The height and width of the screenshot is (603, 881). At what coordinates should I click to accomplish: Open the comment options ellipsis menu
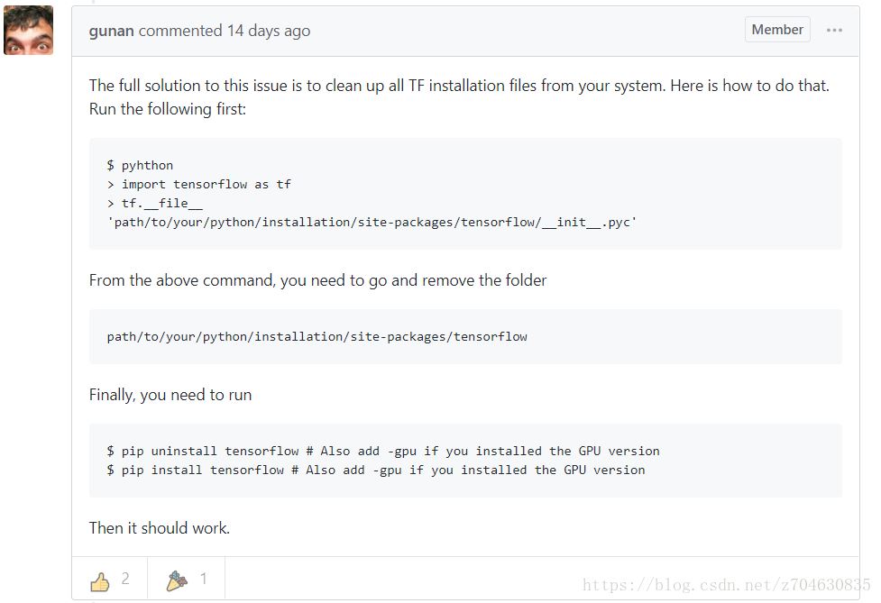click(x=834, y=30)
